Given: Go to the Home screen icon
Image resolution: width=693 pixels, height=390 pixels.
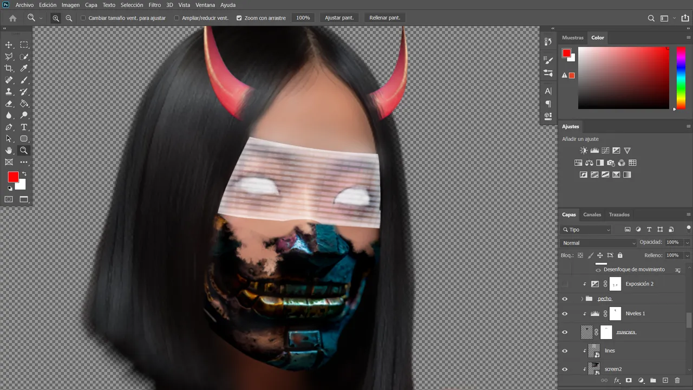Looking at the screenshot, I should tap(12, 18).
